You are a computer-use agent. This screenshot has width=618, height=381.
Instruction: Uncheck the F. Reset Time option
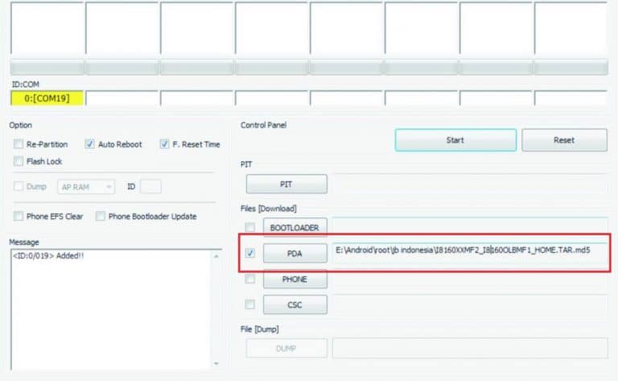[164, 144]
